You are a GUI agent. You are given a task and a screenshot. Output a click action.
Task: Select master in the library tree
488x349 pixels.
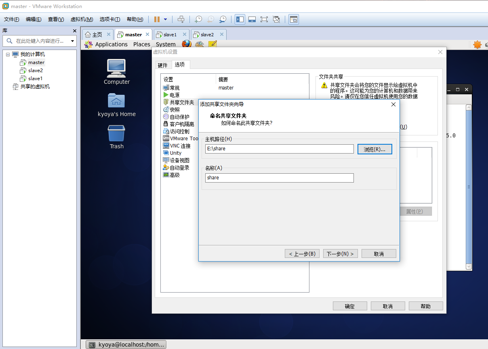pos(36,62)
